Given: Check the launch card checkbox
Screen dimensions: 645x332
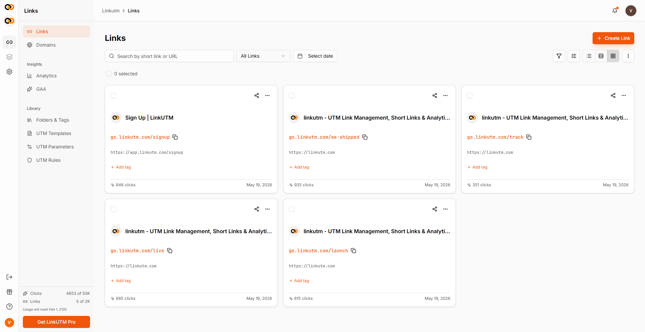Looking at the screenshot, I should pos(292,209).
